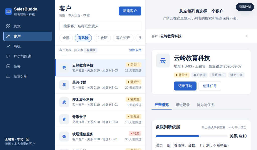The image size is (257, 150).
Task: Select 铁塔通信服务 customer row
Action: click(100, 136)
